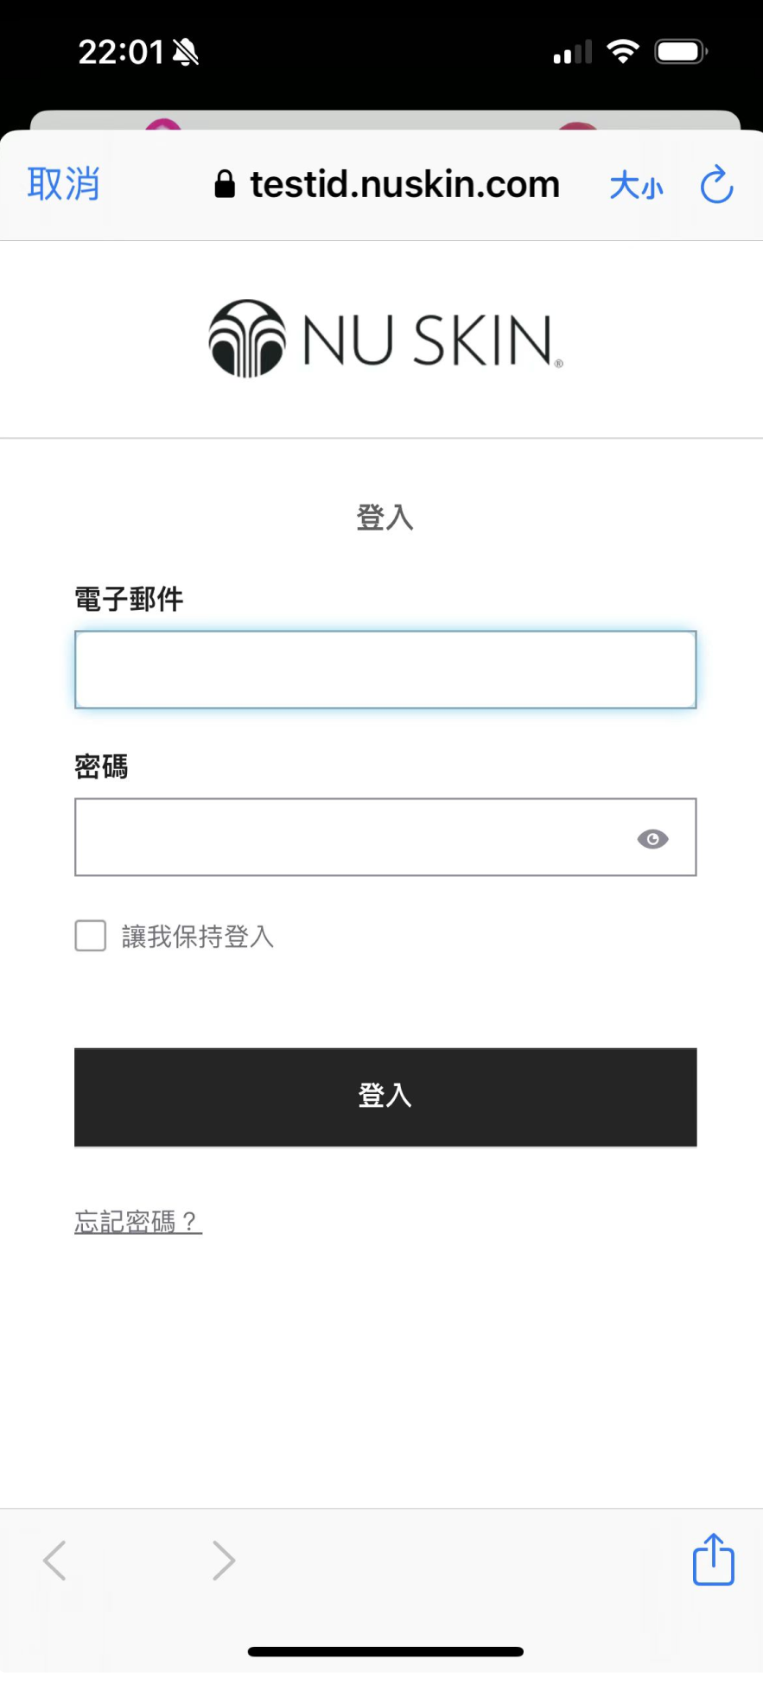
Task: Open the 大小 text size menu
Action: point(636,185)
